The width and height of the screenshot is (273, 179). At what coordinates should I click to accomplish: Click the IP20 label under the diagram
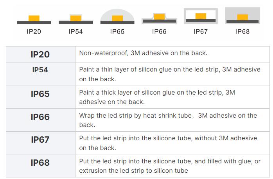pyautogui.click(x=34, y=32)
